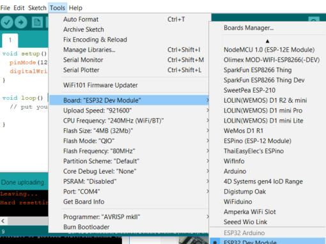This screenshot has height=244, width=326.
Task: Select Burn Bootloader
Action: [x=129, y=227]
